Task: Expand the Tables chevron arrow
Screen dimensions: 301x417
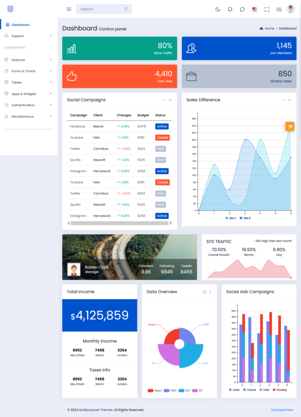Action: [51, 82]
